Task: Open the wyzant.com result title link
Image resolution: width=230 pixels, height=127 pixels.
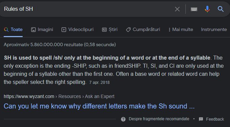Action: tap(99, 106)
